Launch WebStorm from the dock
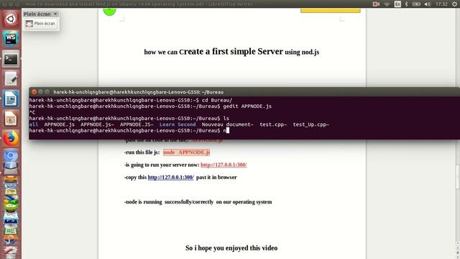Viewport: 460px width, 259px height. point(11,38)
